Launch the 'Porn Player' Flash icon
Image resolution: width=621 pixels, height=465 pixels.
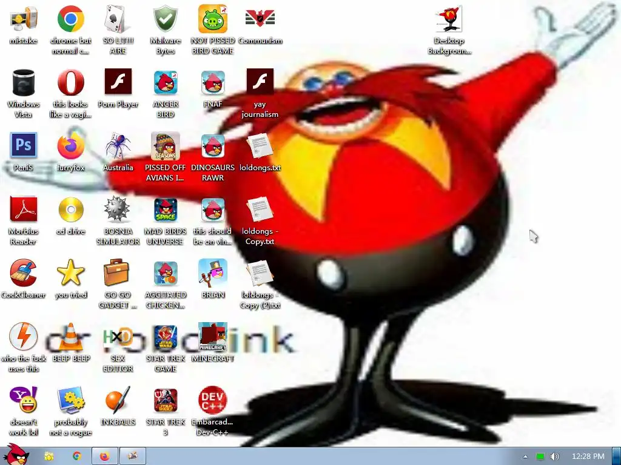click(118, 82)
